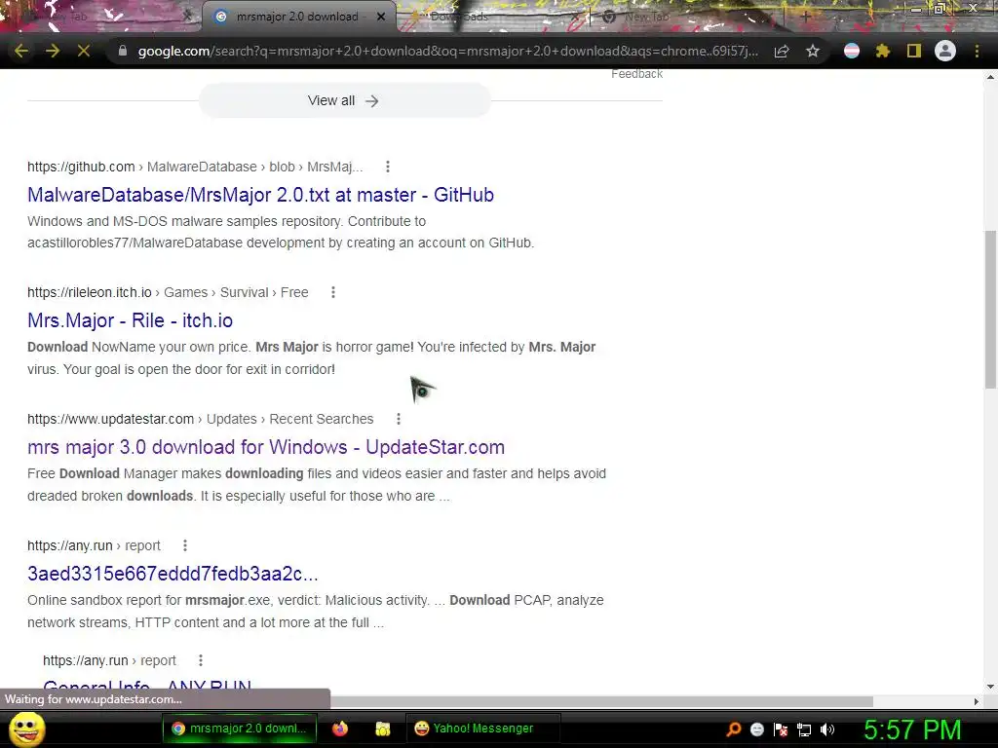This screenshot has height=748, width=998.
Task: Open the Chrome three-dot menu
Action: click(x=977, y=51)
